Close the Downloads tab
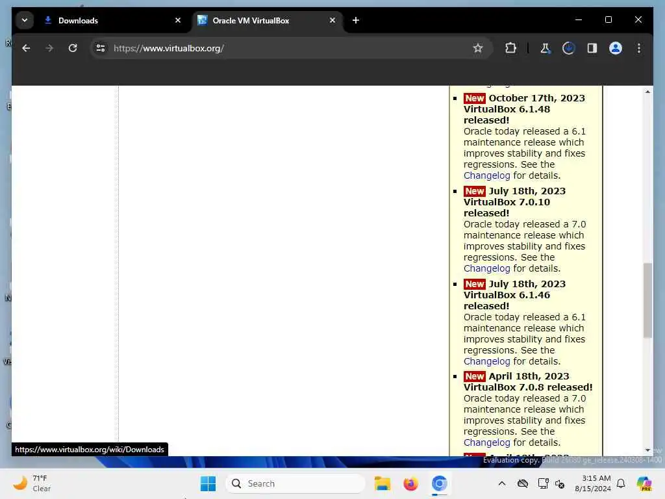Viewport: 665px width, 499px height. point(178,20)
